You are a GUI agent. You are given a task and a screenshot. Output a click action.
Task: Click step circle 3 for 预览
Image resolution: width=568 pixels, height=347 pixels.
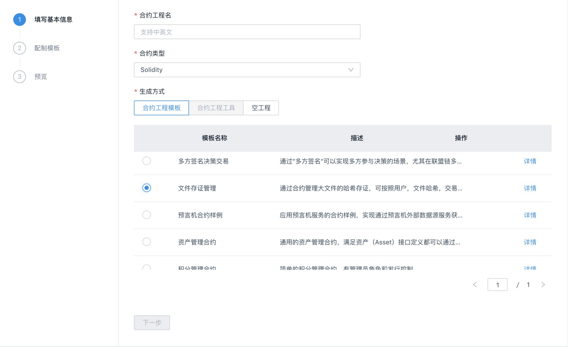[x=19, y=77]
